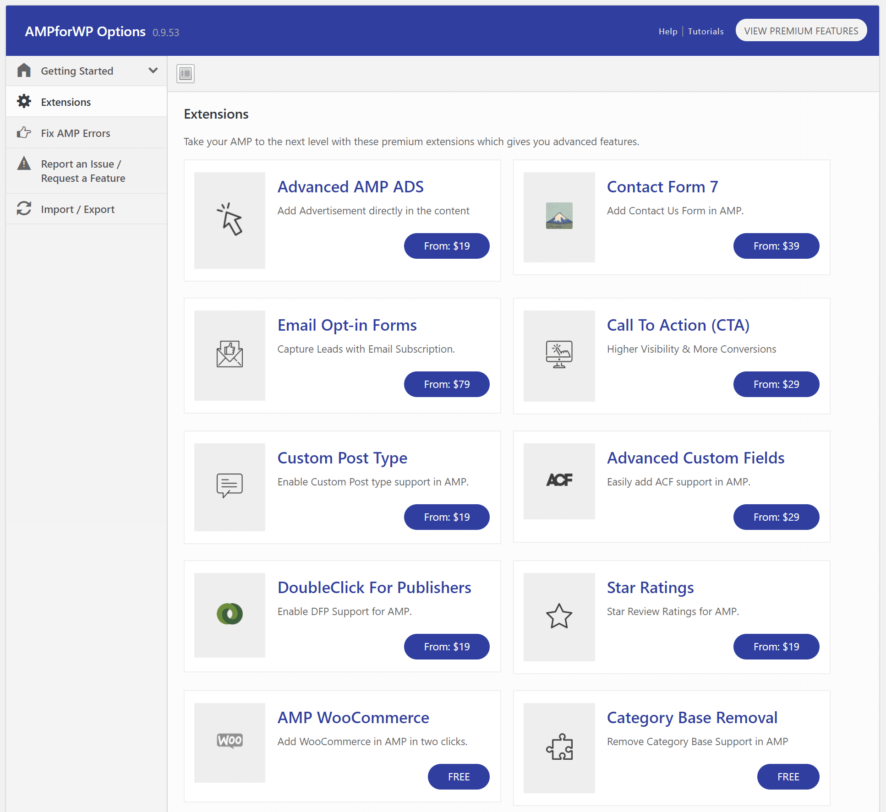The image size is (886, 812).
Task: Click the grid layout toggle icon
Action: click(x=185, y=72)
